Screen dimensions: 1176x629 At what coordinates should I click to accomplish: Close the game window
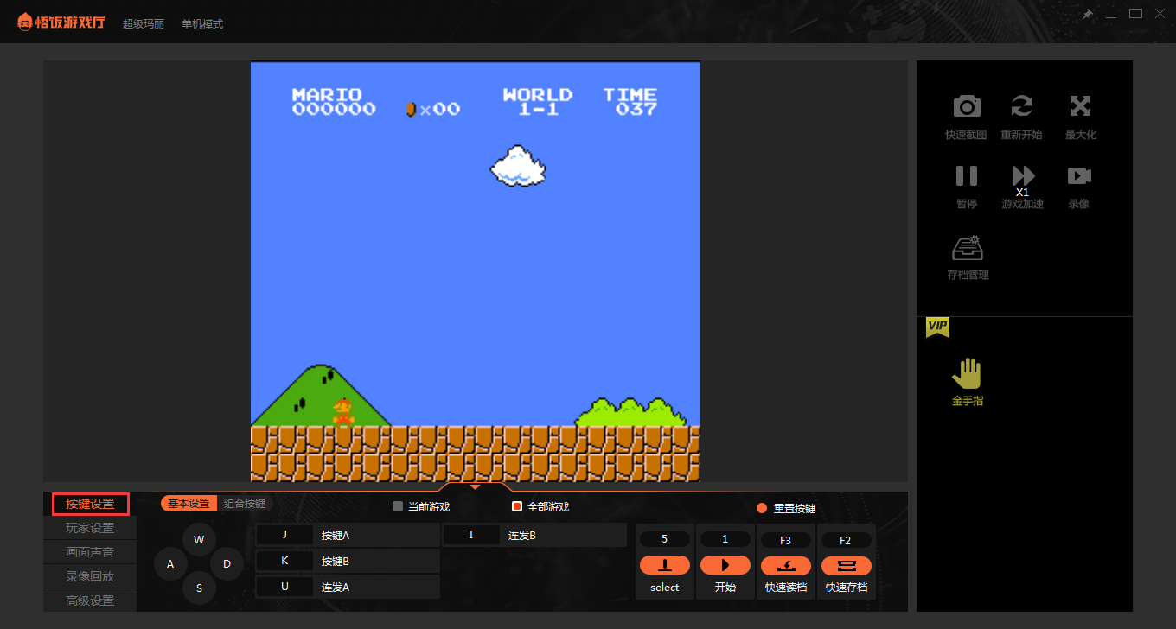click(1160, 14)
